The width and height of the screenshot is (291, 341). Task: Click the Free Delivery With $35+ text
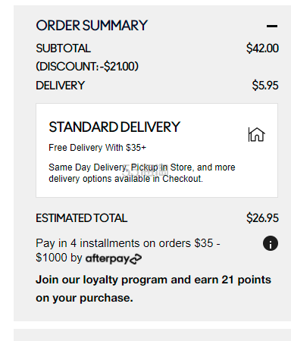(x=97, y=148)
